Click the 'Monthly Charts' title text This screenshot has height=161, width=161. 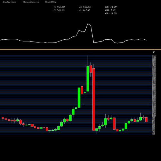[9, 2]
